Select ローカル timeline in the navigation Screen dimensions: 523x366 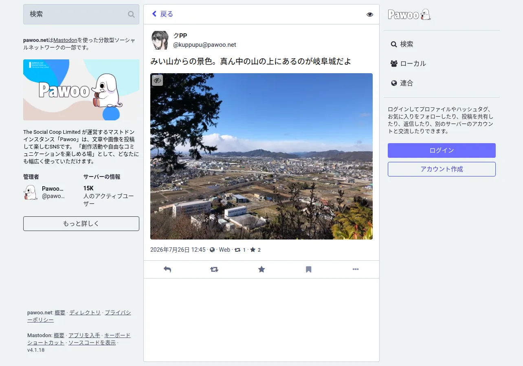click(409, 63)
